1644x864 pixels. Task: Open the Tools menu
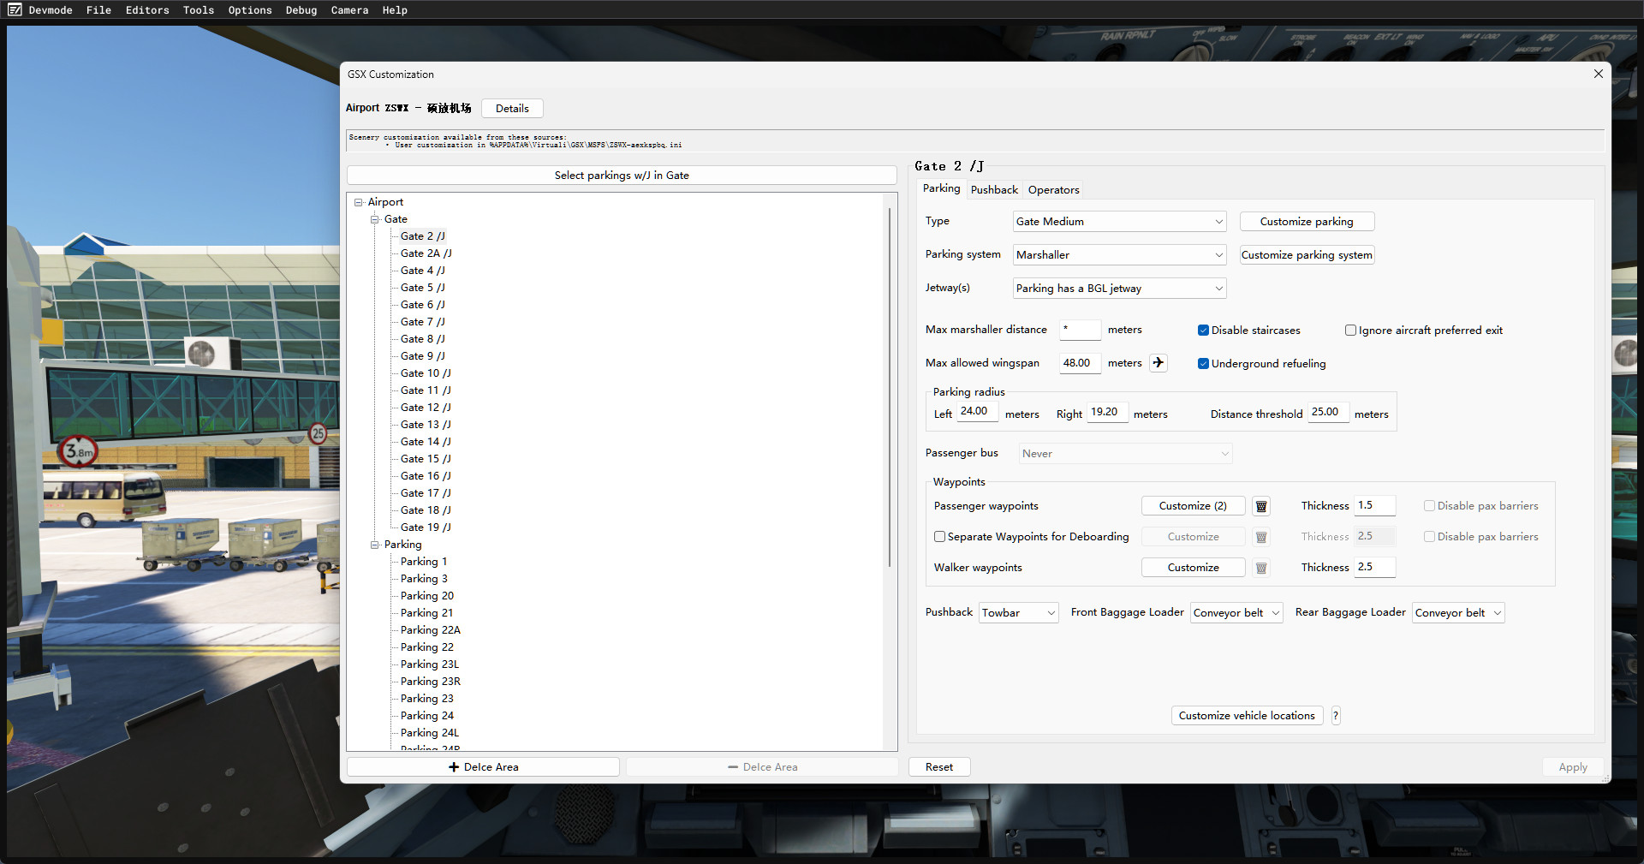pos(199,10)
